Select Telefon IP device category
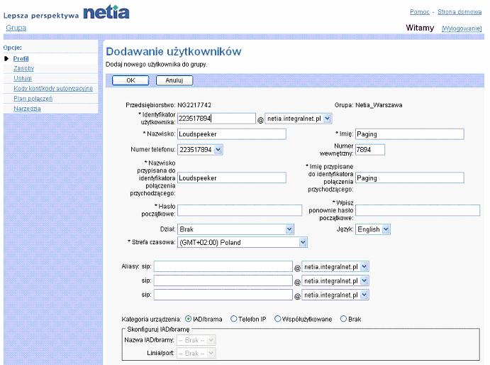 233,319
